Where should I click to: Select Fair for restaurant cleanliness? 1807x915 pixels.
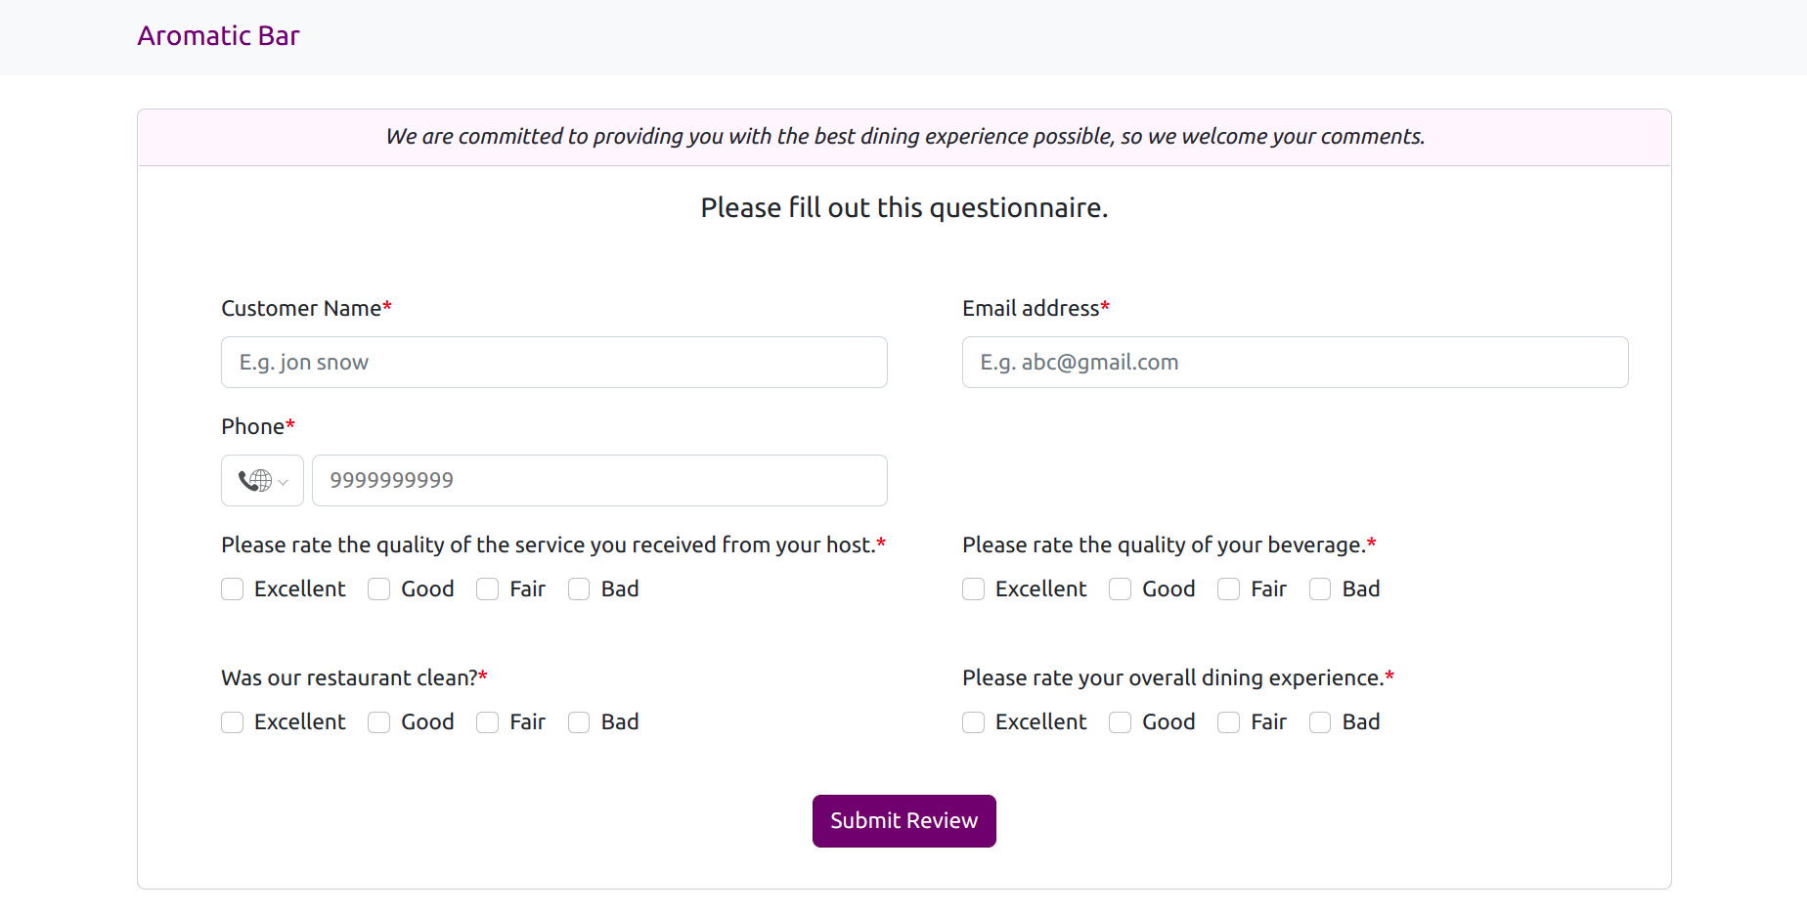[488, 722]
